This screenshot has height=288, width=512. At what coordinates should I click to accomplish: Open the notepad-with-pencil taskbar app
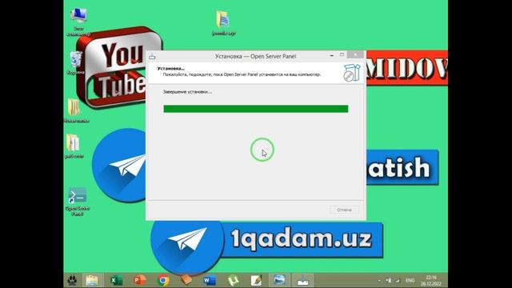click(256, 280)
